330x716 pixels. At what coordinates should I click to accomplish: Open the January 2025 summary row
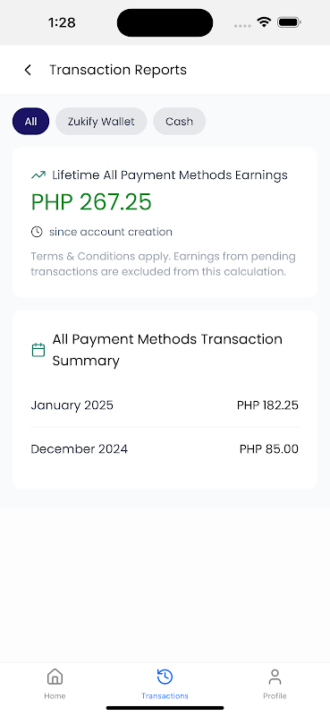[x=165, y=405]
